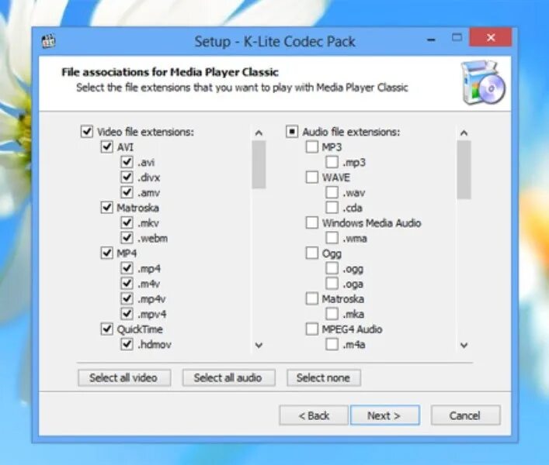This screenshot has height=465, width=549.
Task: Check the .cda extension
Action: (332, 208)
